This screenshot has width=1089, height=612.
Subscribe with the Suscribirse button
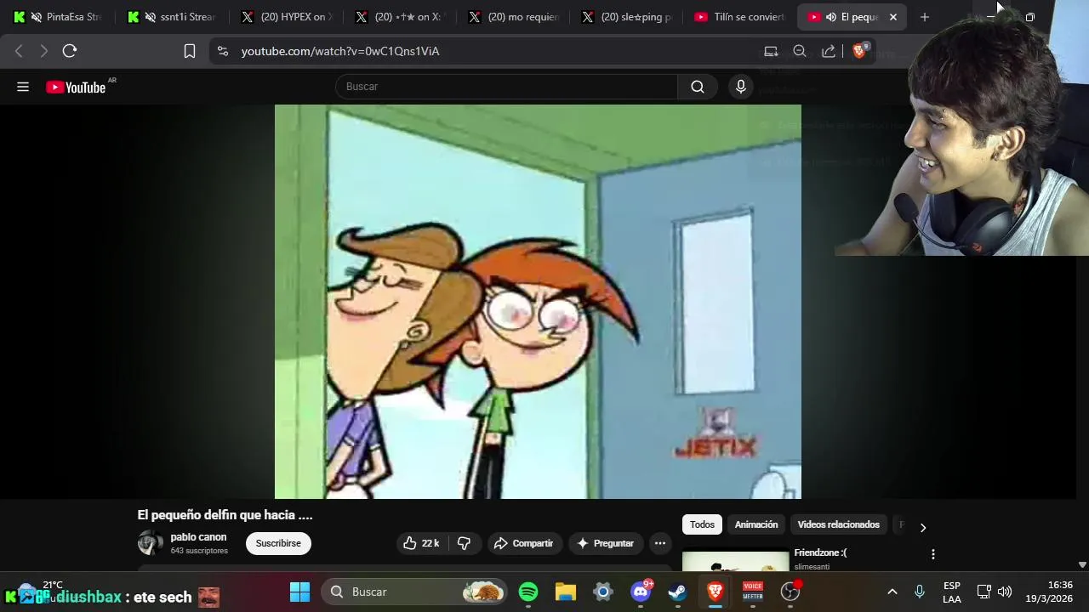click(278, 543)
